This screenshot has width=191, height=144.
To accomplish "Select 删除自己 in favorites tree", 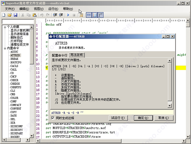I will coord(17,38).
